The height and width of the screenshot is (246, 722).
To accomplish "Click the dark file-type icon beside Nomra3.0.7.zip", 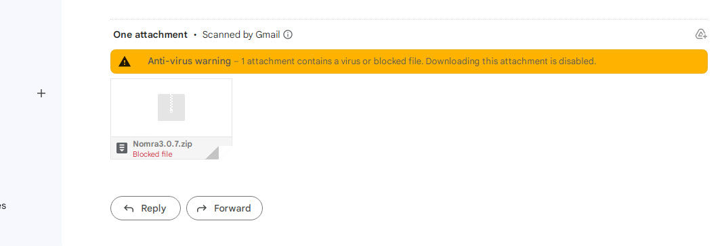I will point(121,148).
